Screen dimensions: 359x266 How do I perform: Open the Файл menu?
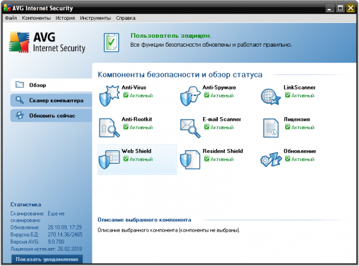click(11, 18)
